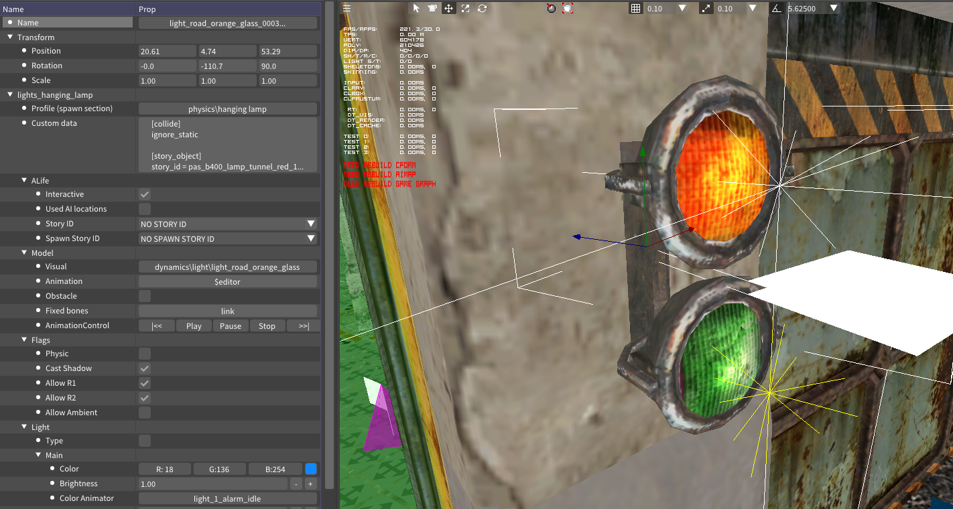
Task: Choose the add object watering-can tool
Action: pos(432,8)
